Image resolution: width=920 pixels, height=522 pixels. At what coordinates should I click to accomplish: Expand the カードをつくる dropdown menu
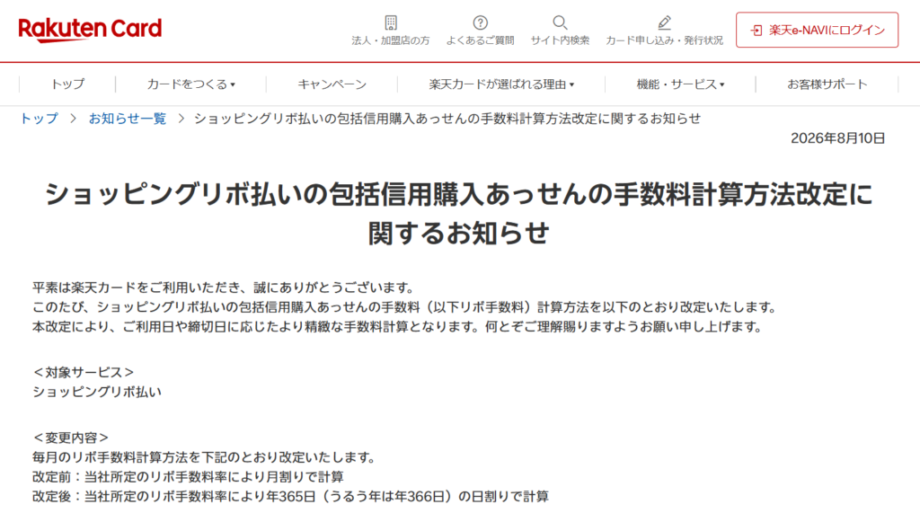(x=190, y=84)
